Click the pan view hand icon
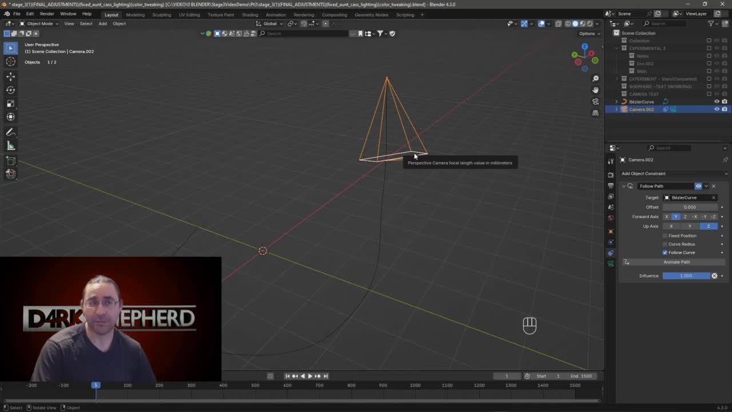732x412 pixels. tap(595, 90)
